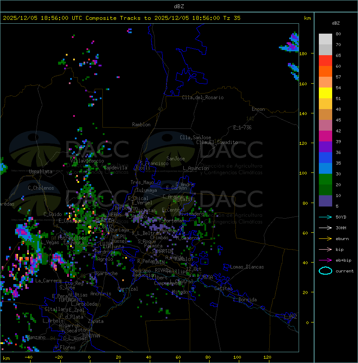Click the 'Manzano' map label
The width and height of the screenshot is (358, 363).
pyautogui.click(x=36, y=337)
